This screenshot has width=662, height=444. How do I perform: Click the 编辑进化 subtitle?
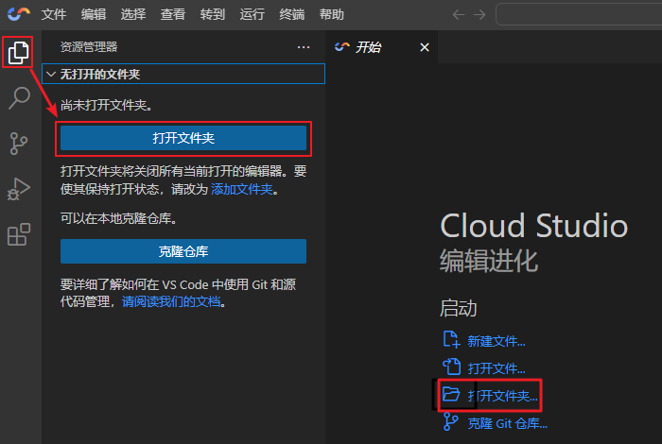pyautogui.click(x=489, y=261)
